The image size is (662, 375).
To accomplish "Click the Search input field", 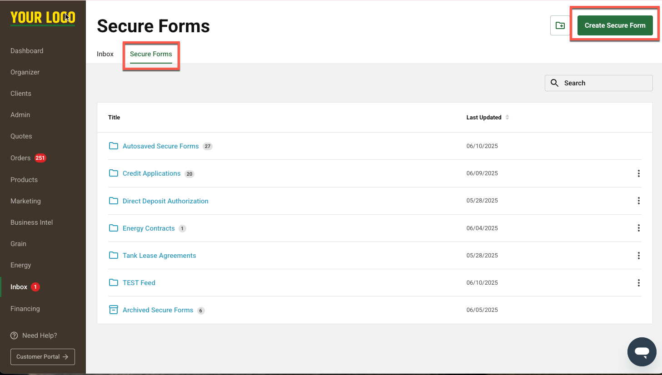I will [x=598, y=83].
